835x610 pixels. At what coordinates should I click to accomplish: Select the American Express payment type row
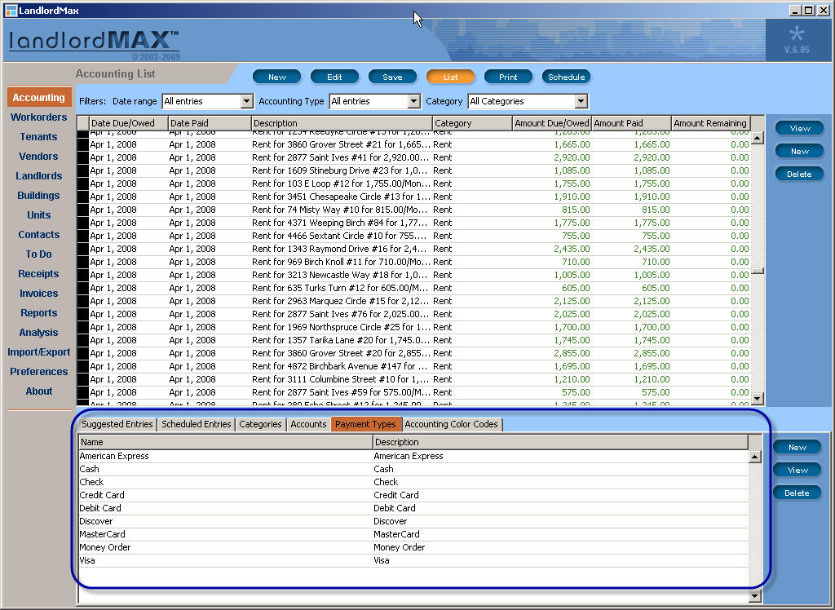(x=413, y=456)
